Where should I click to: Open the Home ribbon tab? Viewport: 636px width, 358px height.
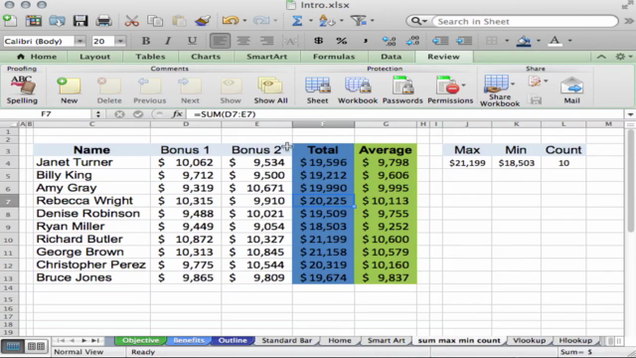[37, 57]
